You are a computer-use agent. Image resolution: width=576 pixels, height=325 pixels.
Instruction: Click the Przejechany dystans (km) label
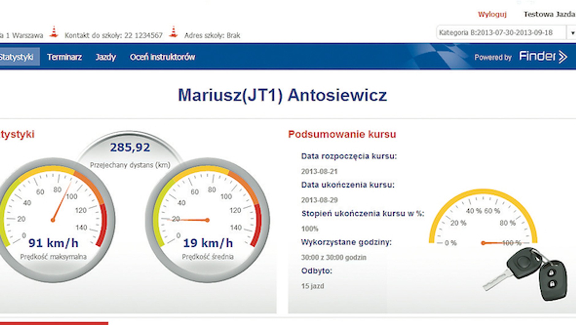[x=130, y=165]
